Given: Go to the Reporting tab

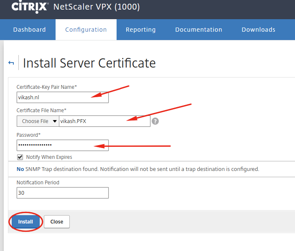Looking at the screenshot, I should pos(140,30).
